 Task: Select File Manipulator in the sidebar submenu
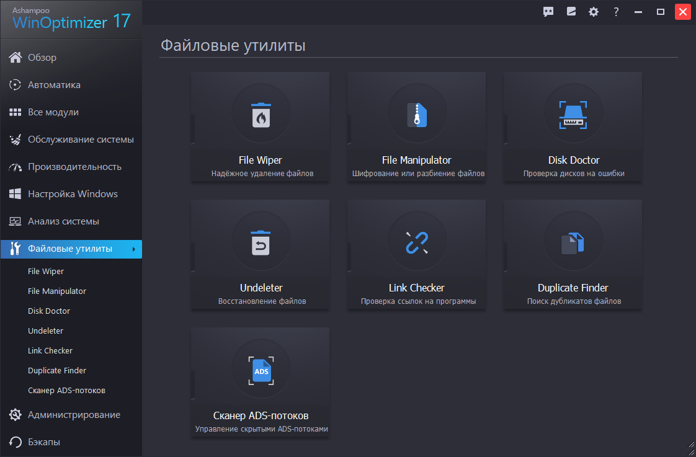[57, 291]
